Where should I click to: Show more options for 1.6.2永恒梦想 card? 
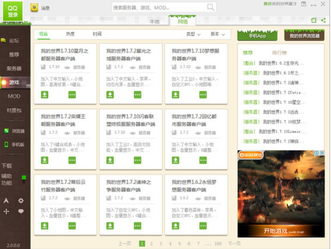[203, 226]
